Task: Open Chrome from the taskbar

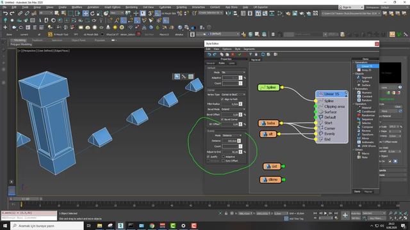Action: point(152,226)
